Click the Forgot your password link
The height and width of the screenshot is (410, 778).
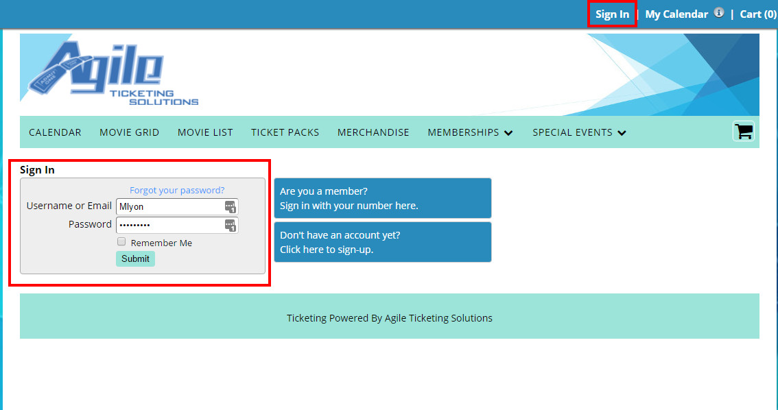(177, 191)
